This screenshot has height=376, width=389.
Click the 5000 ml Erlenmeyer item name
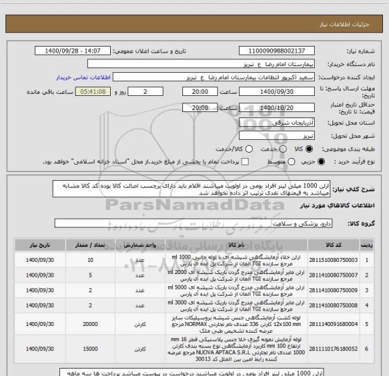click(x=236, y=291)
